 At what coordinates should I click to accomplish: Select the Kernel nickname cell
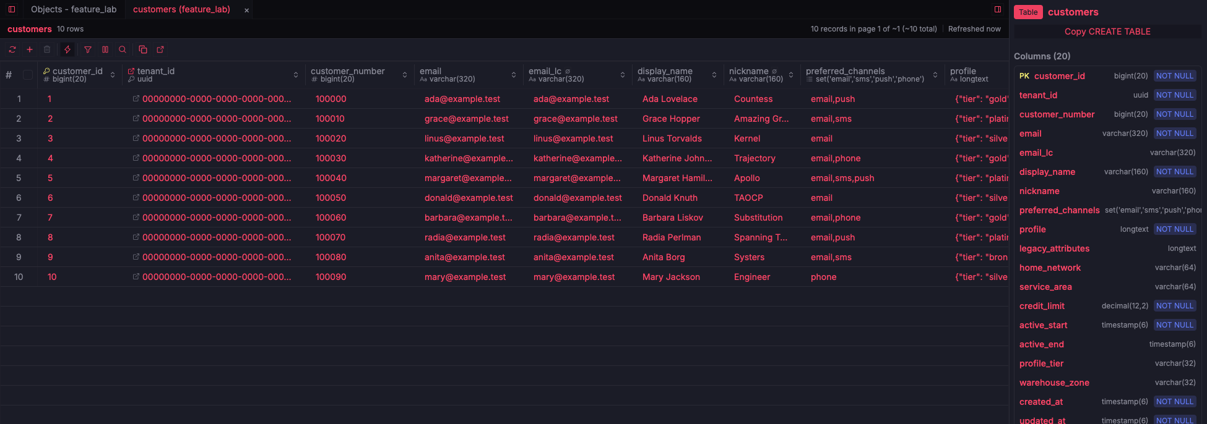(762, 138)
